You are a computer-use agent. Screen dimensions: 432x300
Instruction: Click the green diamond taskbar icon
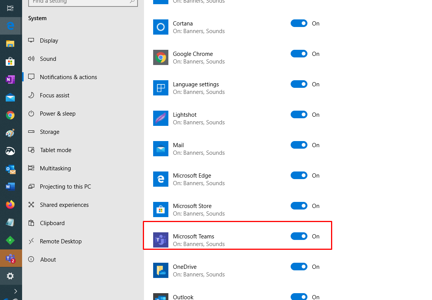click(x=10, y=240)
